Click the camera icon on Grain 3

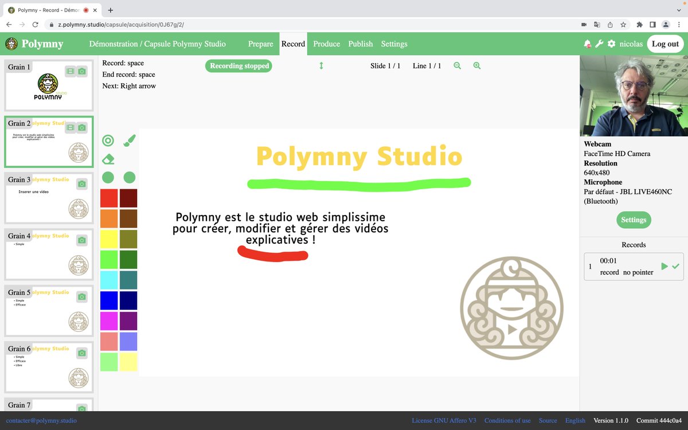point(82,184)
